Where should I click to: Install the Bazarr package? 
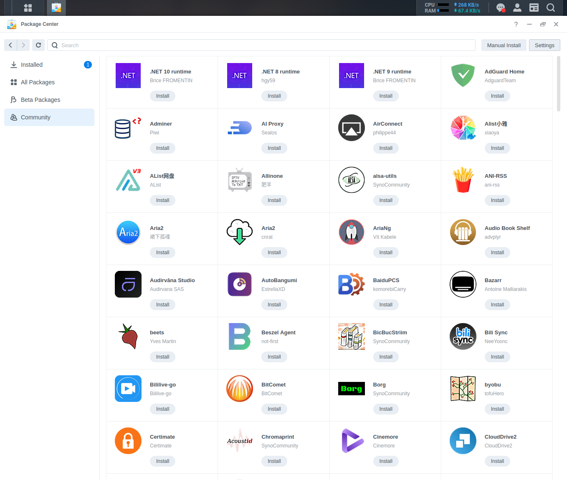(497, 305)
